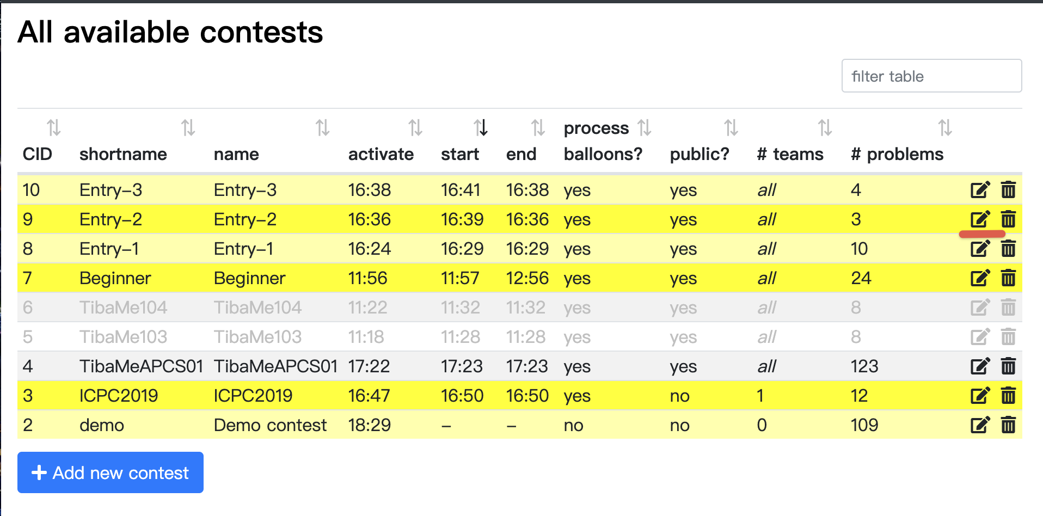Delete the Demo contest
The height and width of the screenshot is (516, 1043).
pyautogui.click(x=1008, y=425)
